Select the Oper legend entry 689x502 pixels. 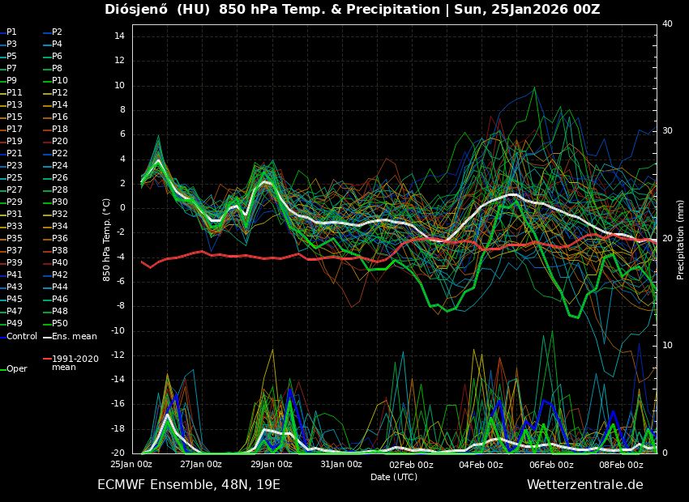17,369
